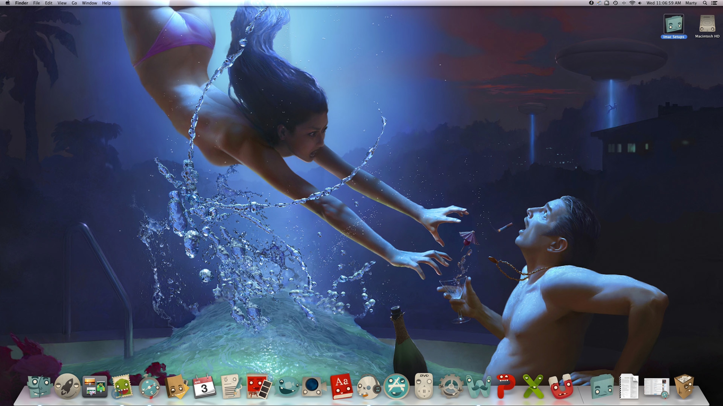This screenshot has width=723, height=406.
Task: Open the Help menu
Action: (106, 3)
